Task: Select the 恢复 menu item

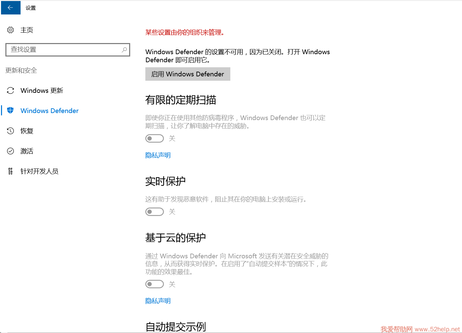Action: [x=27, y=131]
